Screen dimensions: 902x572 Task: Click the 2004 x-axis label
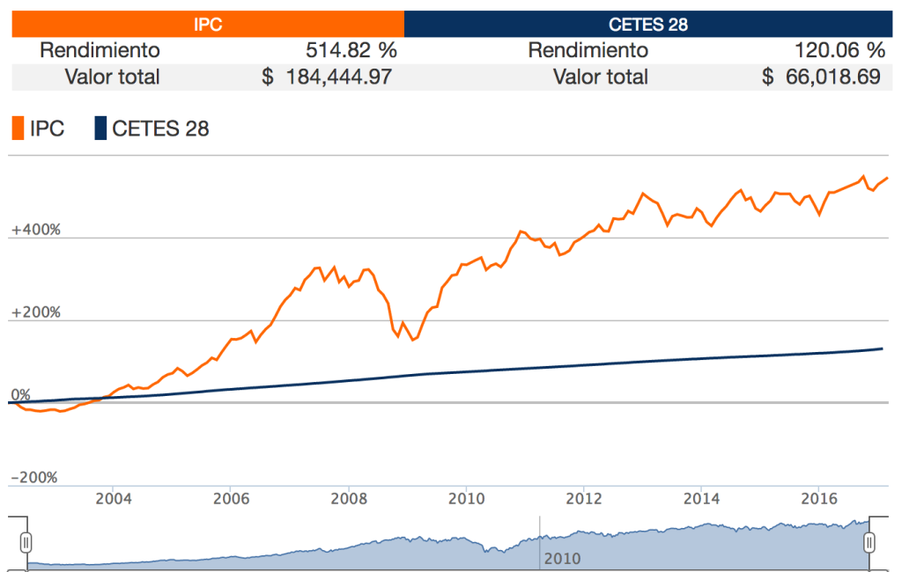pos(114,498)
